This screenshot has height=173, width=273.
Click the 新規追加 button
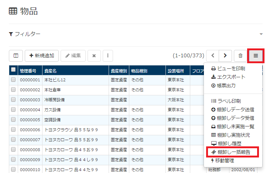[42, 56]
